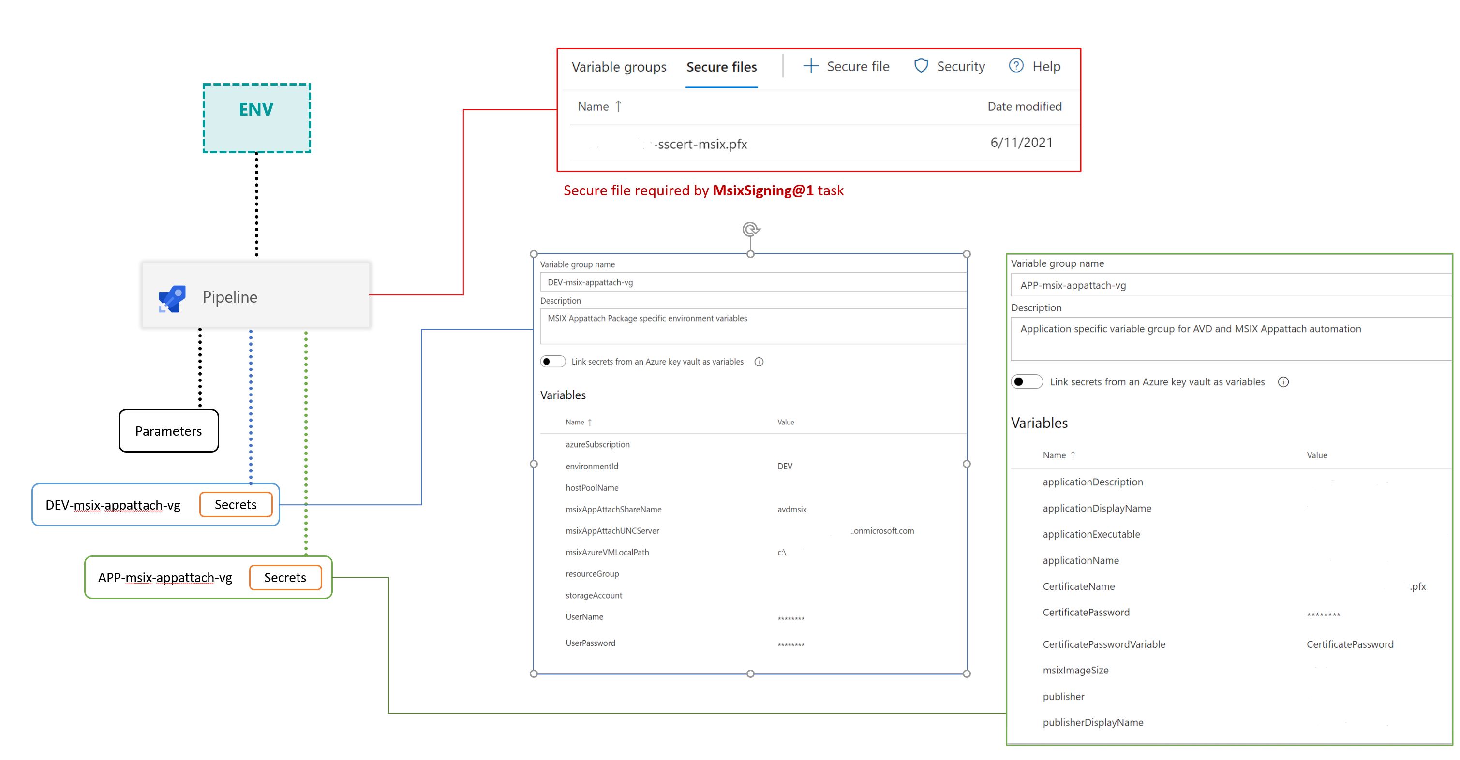Viewport: 1460px width, 760px height.
Task: Click the Azure Pipelines rocket icon
Action: (x=172, y=298)
